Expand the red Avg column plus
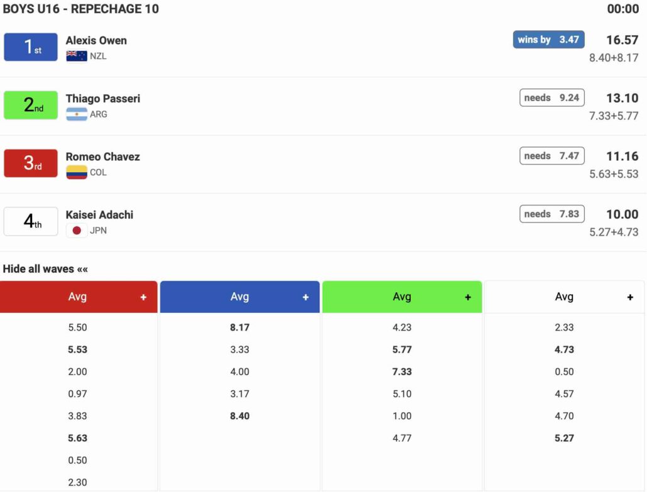 coord(143,297)
